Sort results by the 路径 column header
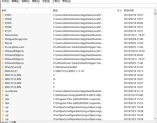Viewport: 157px width, 123px height. pos(78,11)
